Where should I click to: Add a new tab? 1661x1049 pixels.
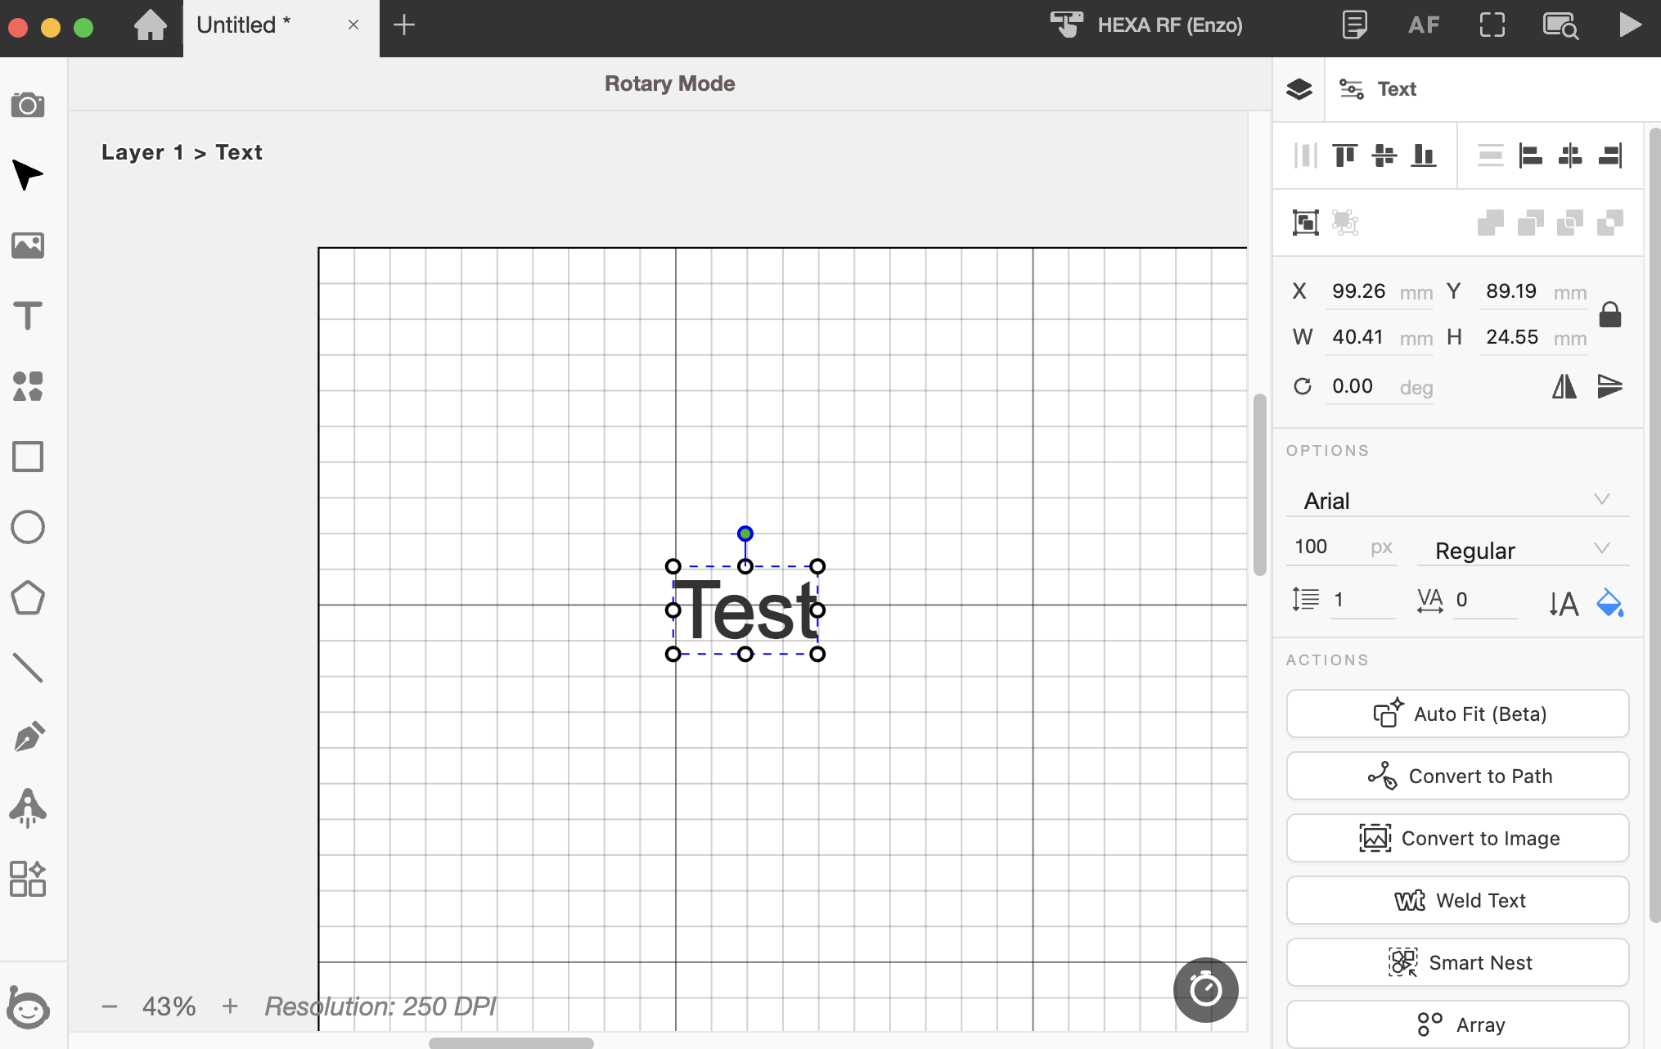click(404, 25)
